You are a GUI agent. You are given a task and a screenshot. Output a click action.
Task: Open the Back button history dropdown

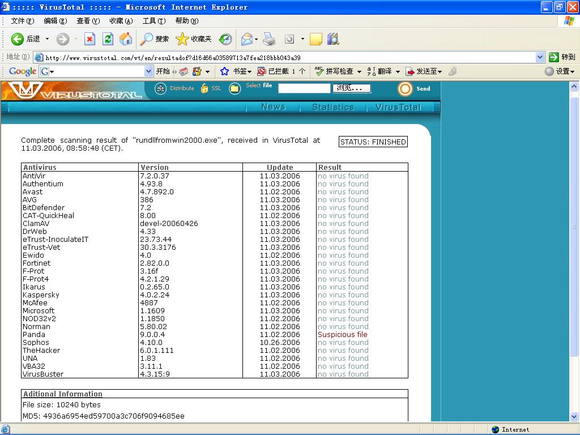click(47, 39)
